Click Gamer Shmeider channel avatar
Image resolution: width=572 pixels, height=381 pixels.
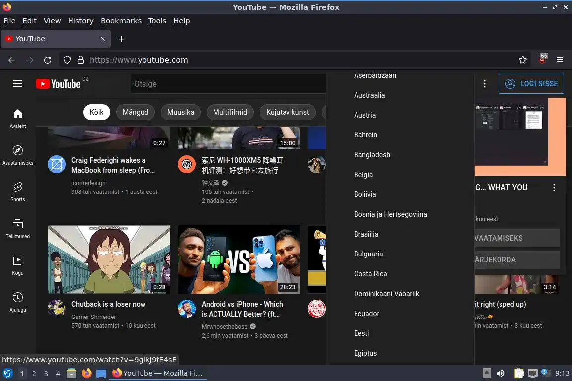[57, 308]
